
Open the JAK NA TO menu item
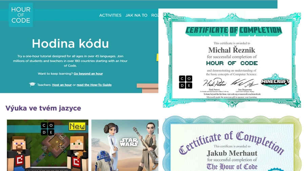pos(136,15)
